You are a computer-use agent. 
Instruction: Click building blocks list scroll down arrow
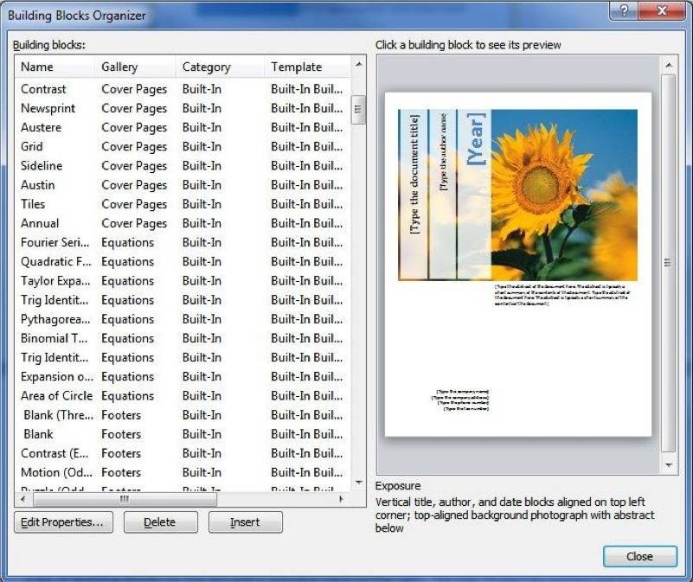point(358,483)
